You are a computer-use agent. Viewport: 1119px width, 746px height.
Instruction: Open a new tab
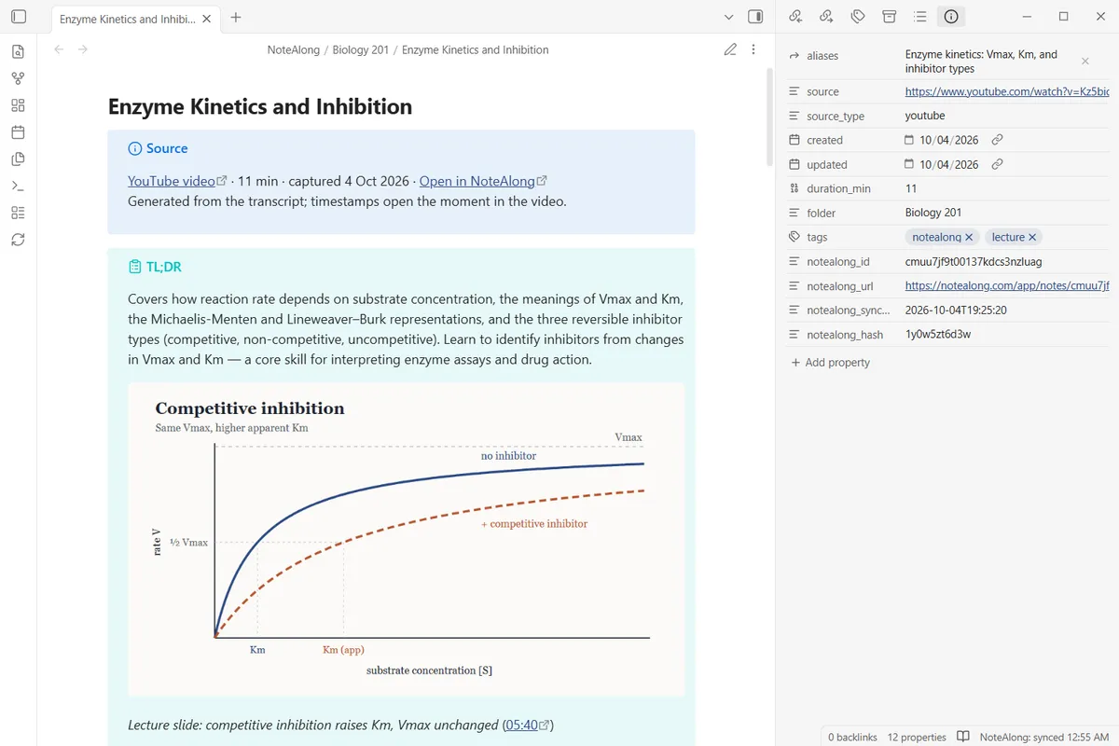(x=236, y=17)
